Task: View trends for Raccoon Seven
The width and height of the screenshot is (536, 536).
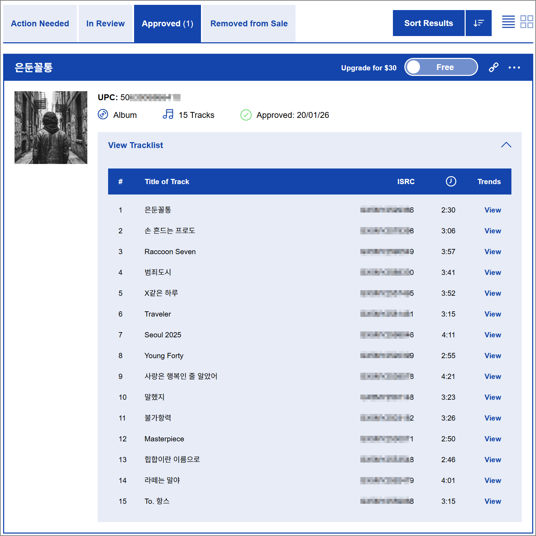Action: pos(492,252)
